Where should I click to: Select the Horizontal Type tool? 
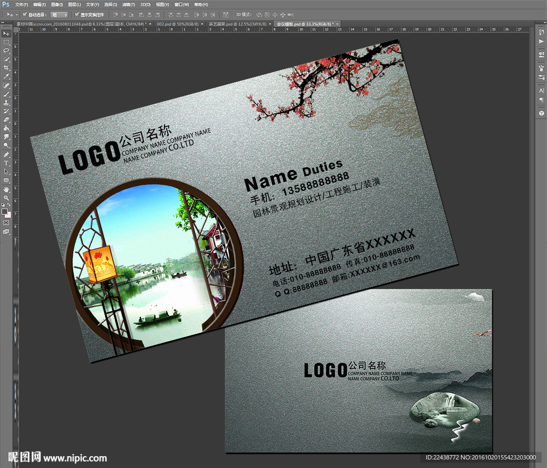6,163
